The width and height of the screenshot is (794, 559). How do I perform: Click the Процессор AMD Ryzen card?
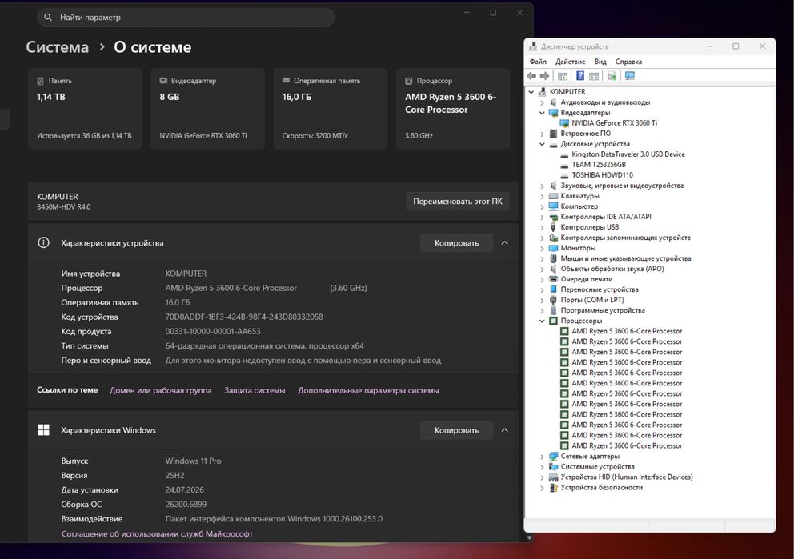click(x=453, y=108)
